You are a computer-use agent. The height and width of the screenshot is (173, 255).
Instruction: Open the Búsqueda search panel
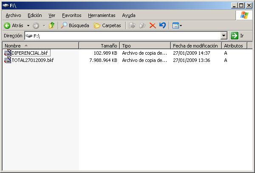coord(75,25)
